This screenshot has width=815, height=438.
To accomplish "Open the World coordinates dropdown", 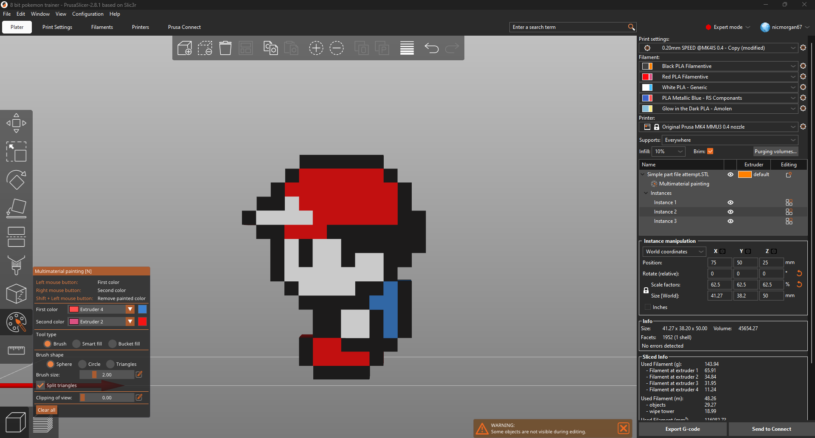I will [x=674, y=252].
